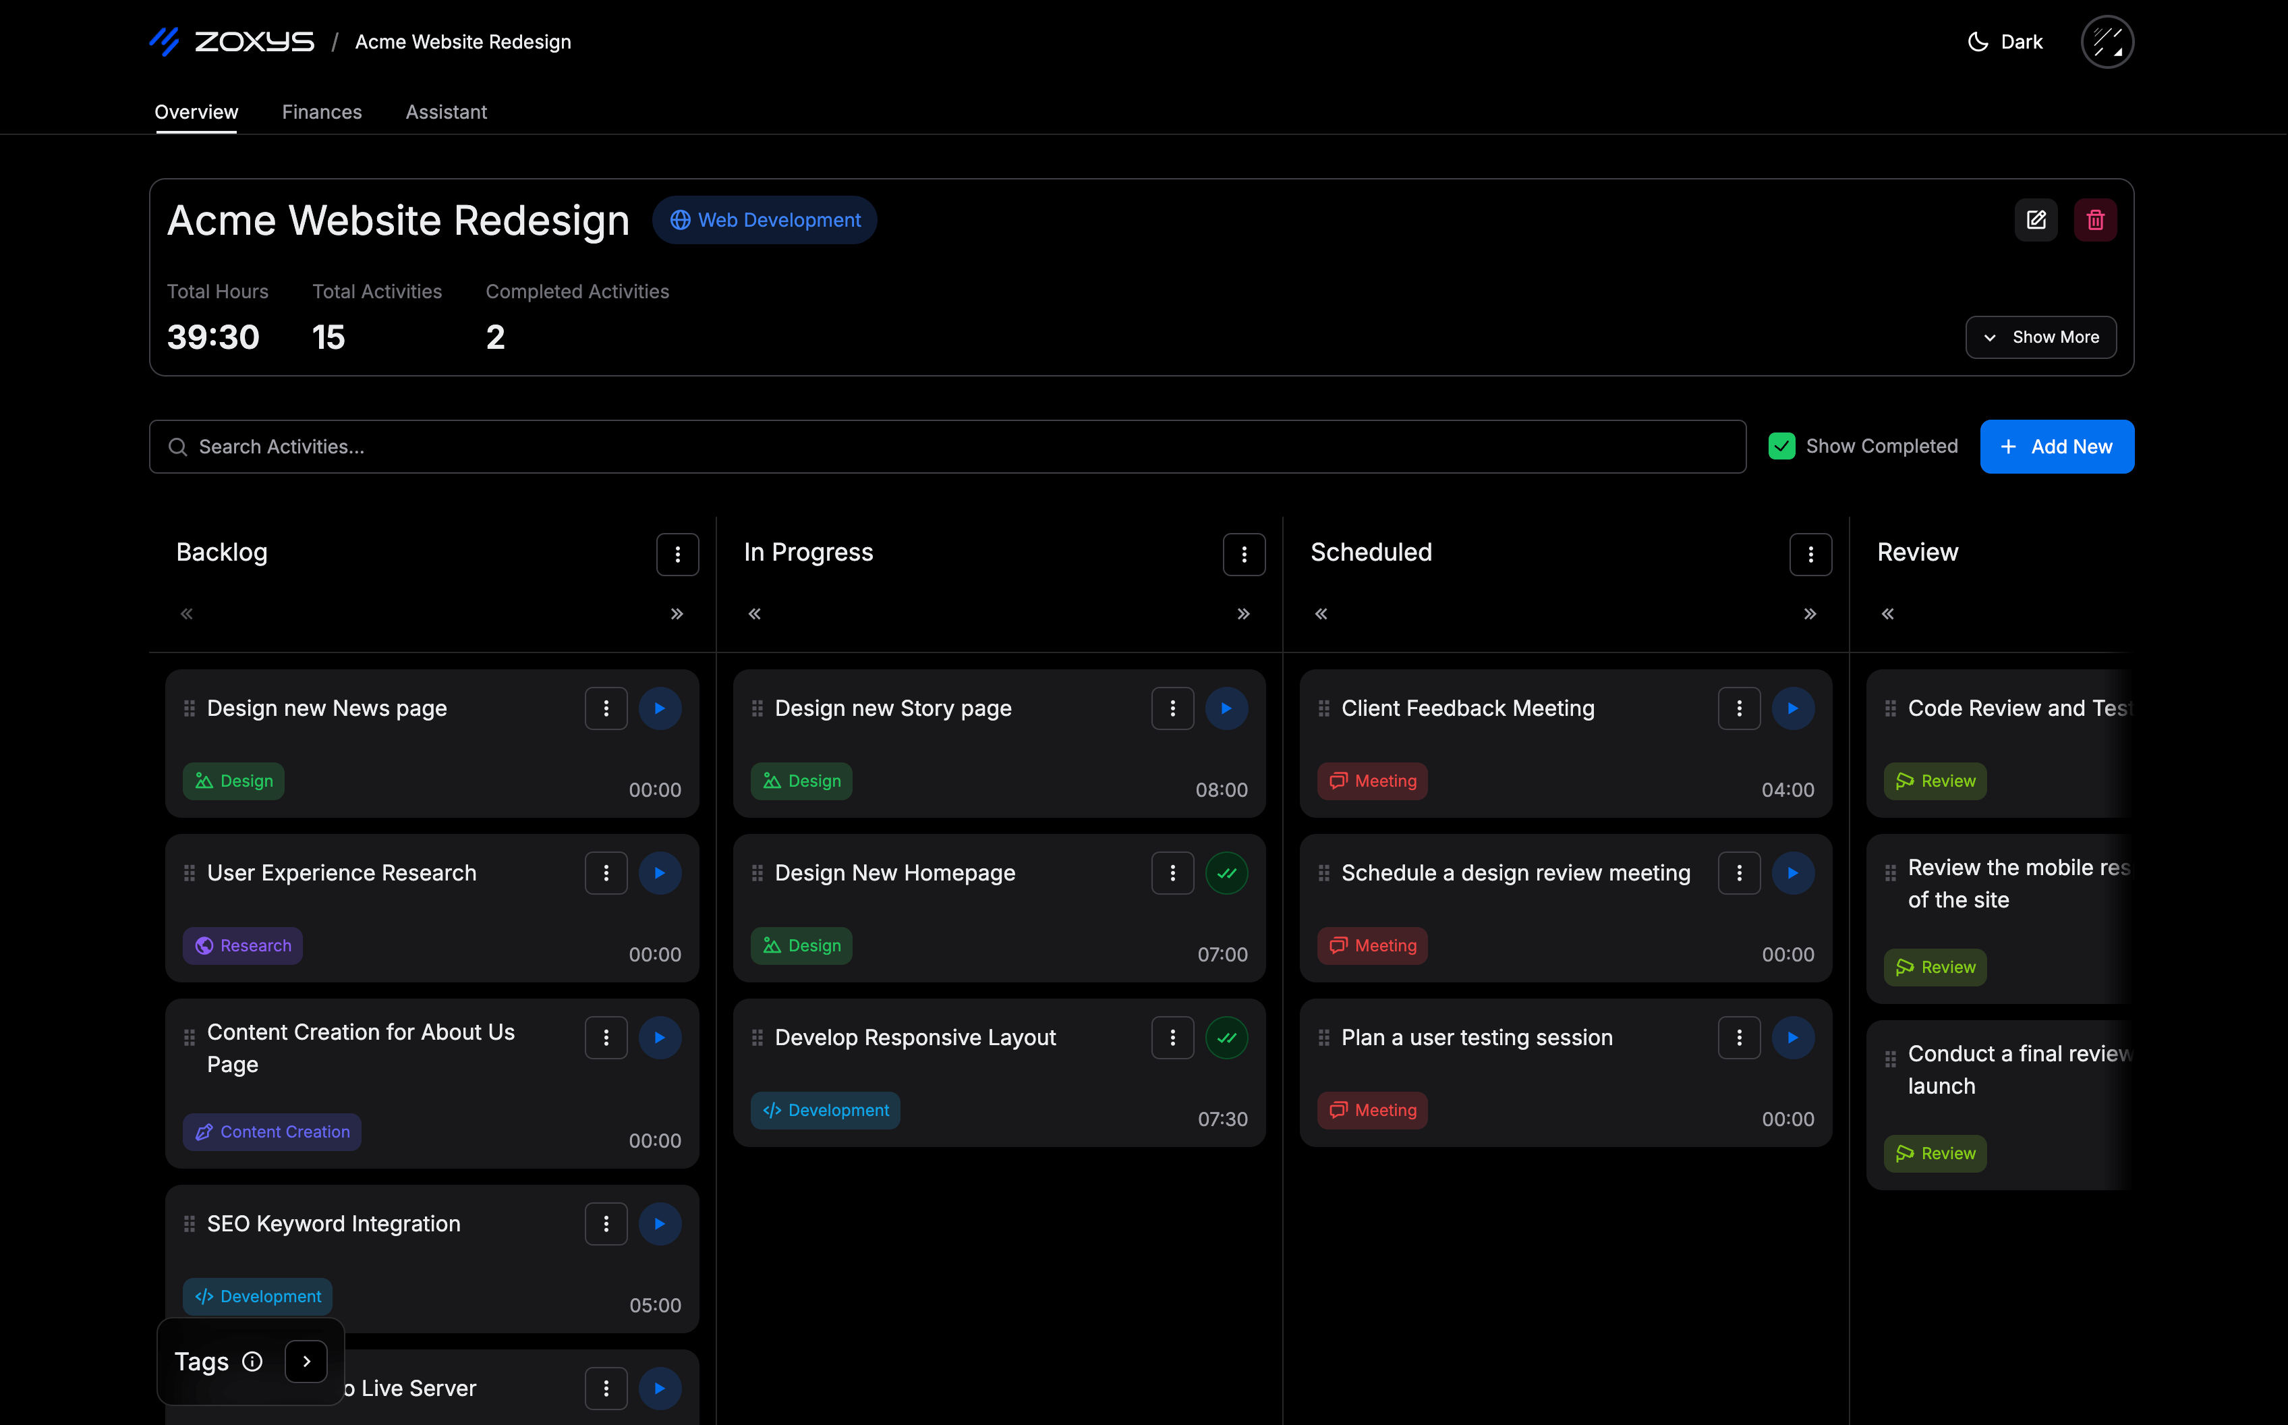This screenshot has width=2288, height=1425.
Task: Move In Progress column left with double chevron
Action: pyautogui.click(x=755, y=613)
